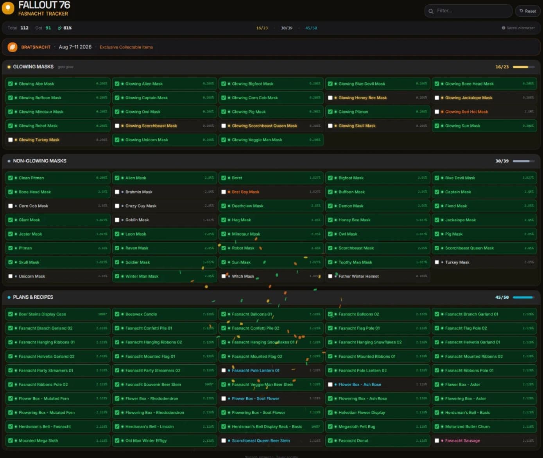Viewport: 543px width, 458px height.
Task: Click the magnifier icon in the filter box
Action: pos(431,11)
